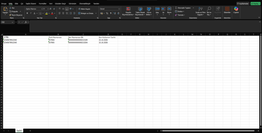Screen dimensions: 262x133
Task: Click the text orientation icon
Action: (71, 9)
